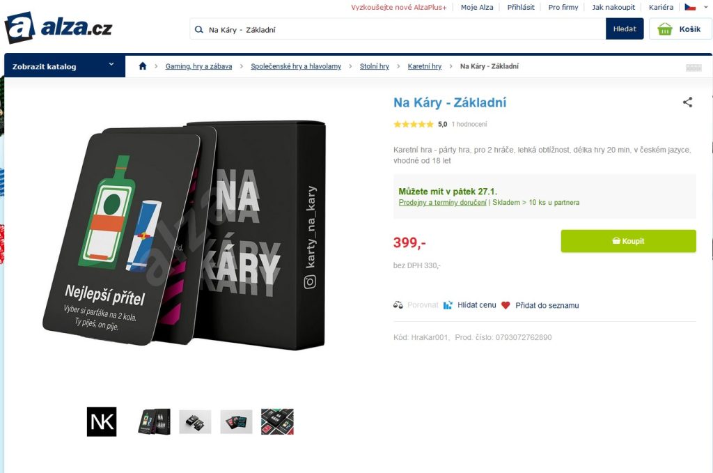Click the heart icon to add to list
Image resolution: width=713 pixels, height=473 pixels.
(x=506, y=305)
